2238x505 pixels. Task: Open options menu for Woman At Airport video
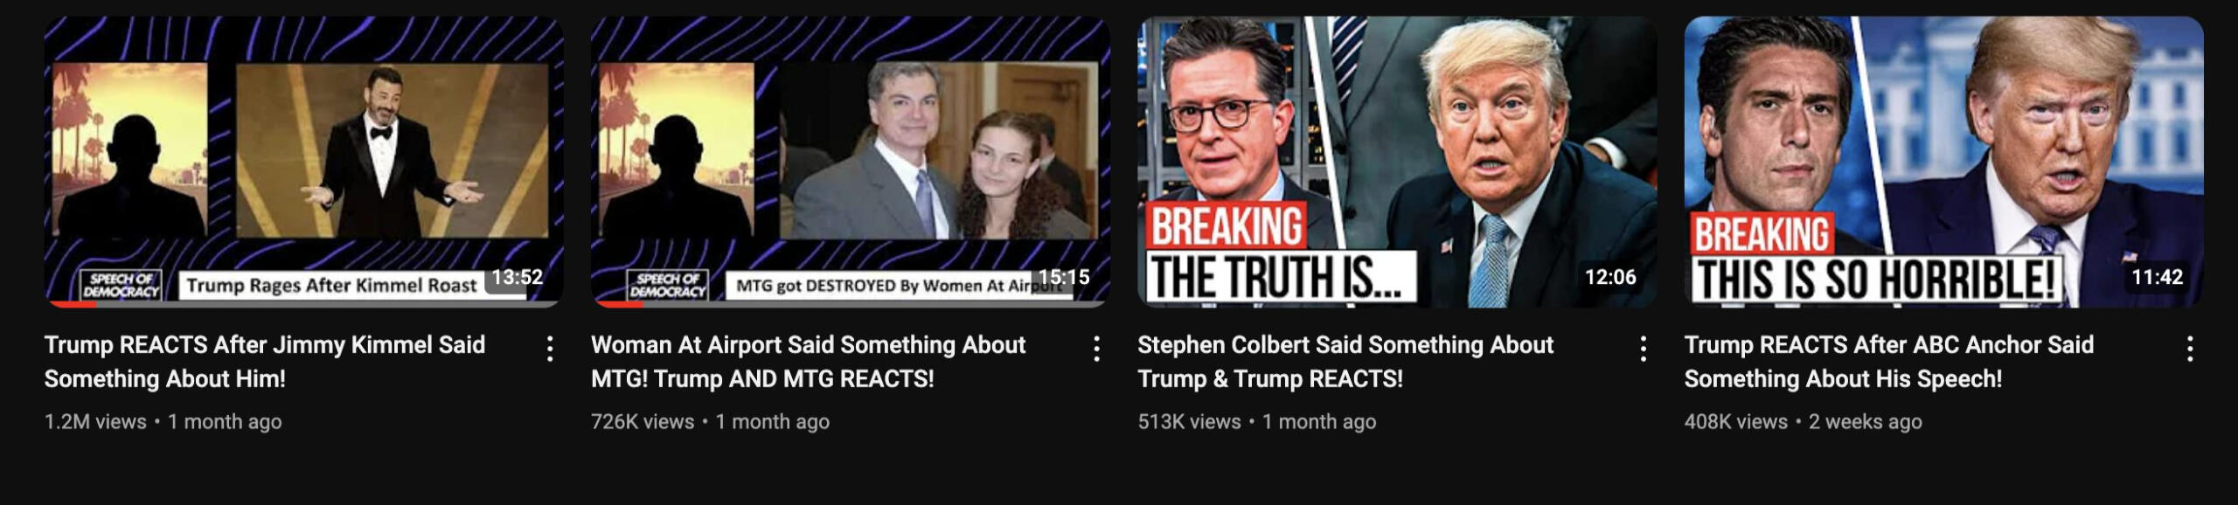tap(1096, 349)
